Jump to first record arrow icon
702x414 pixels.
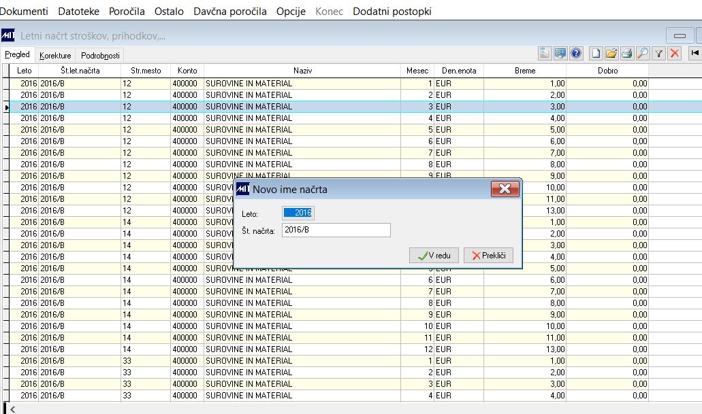(695, 54)
